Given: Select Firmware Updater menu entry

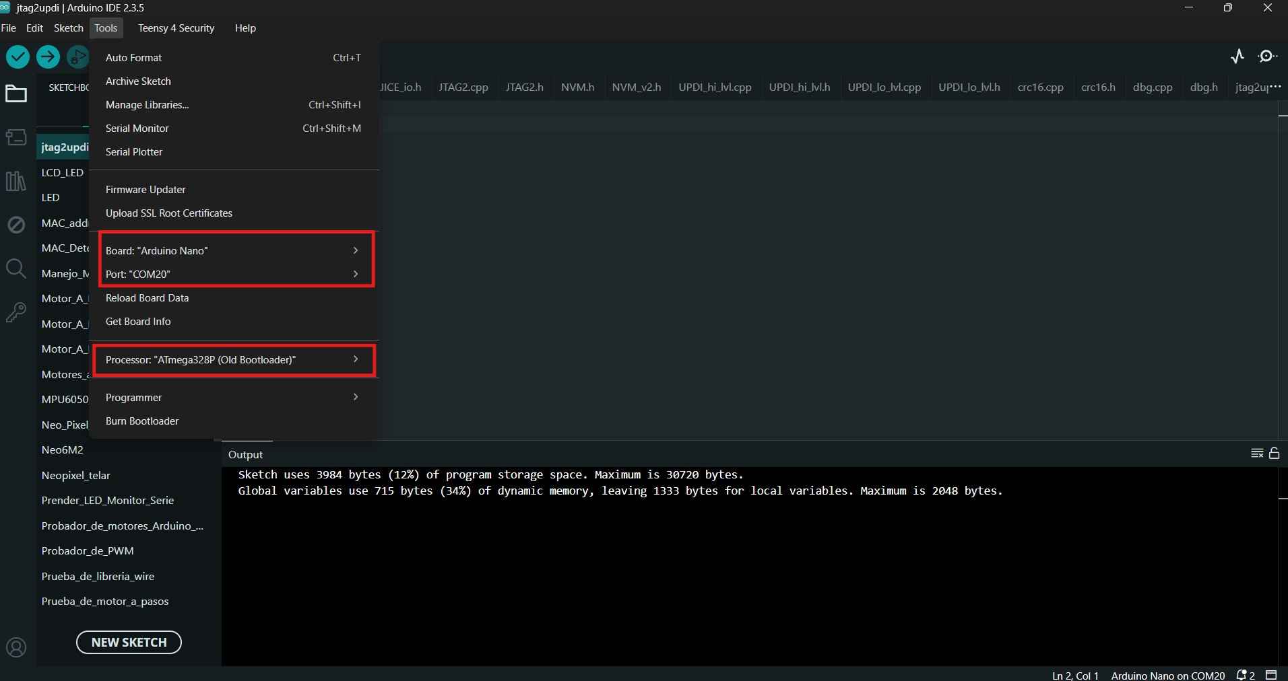Looking at the screenshot, I should (x=233, y=190).
